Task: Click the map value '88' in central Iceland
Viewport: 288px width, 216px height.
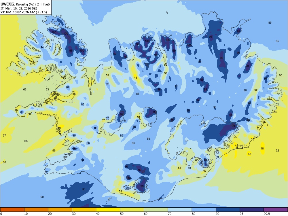Action: (x=138, y=94)
